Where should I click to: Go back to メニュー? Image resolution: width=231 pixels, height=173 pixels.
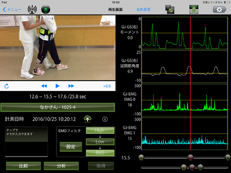(x=12, y=9)
